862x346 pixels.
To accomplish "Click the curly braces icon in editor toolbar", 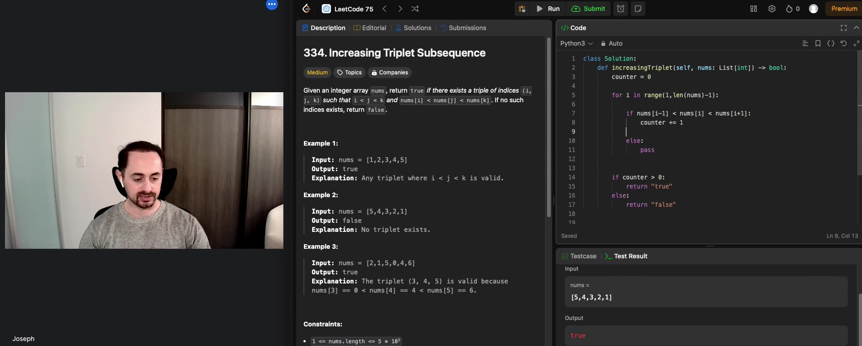I will click(831, 43).
